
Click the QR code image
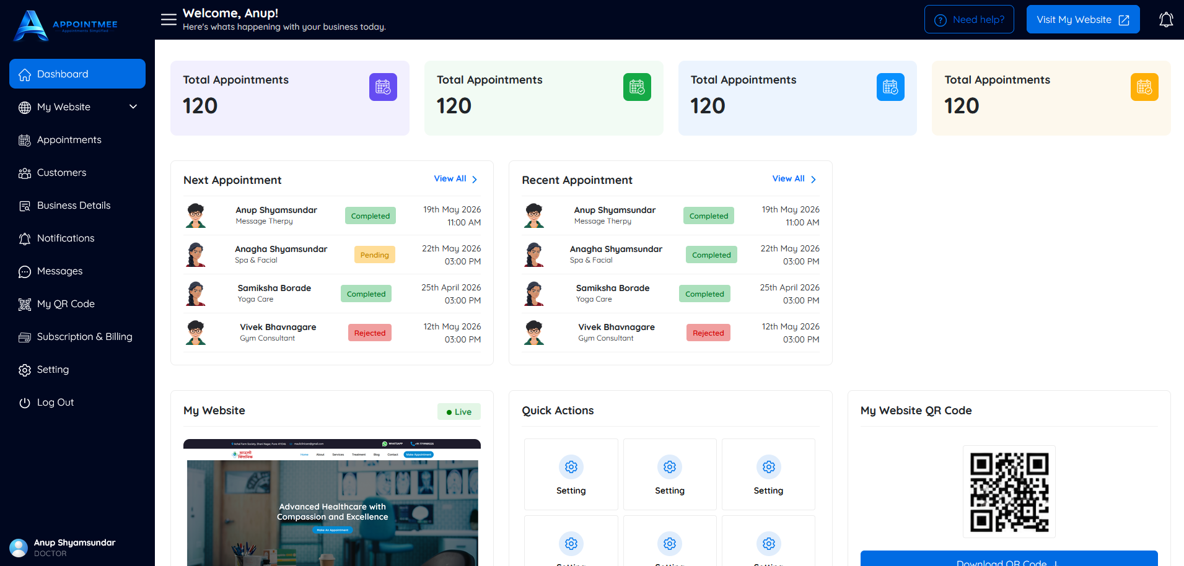(1009, 492)
